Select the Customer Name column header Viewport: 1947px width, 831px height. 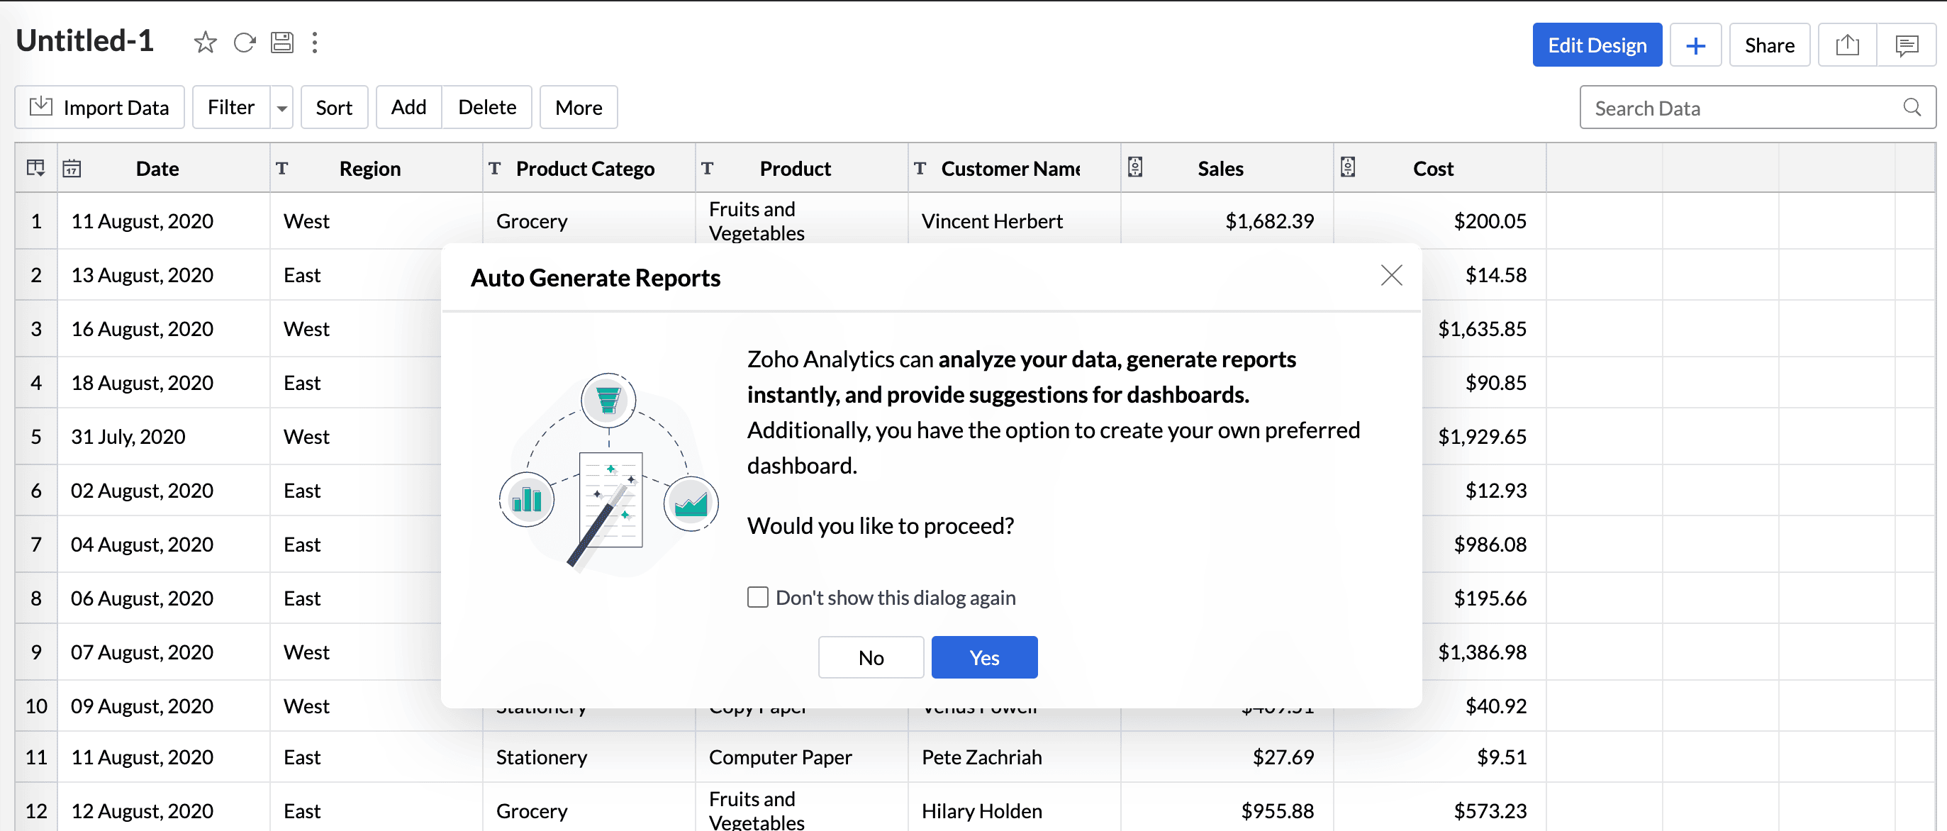(1015, 168)
